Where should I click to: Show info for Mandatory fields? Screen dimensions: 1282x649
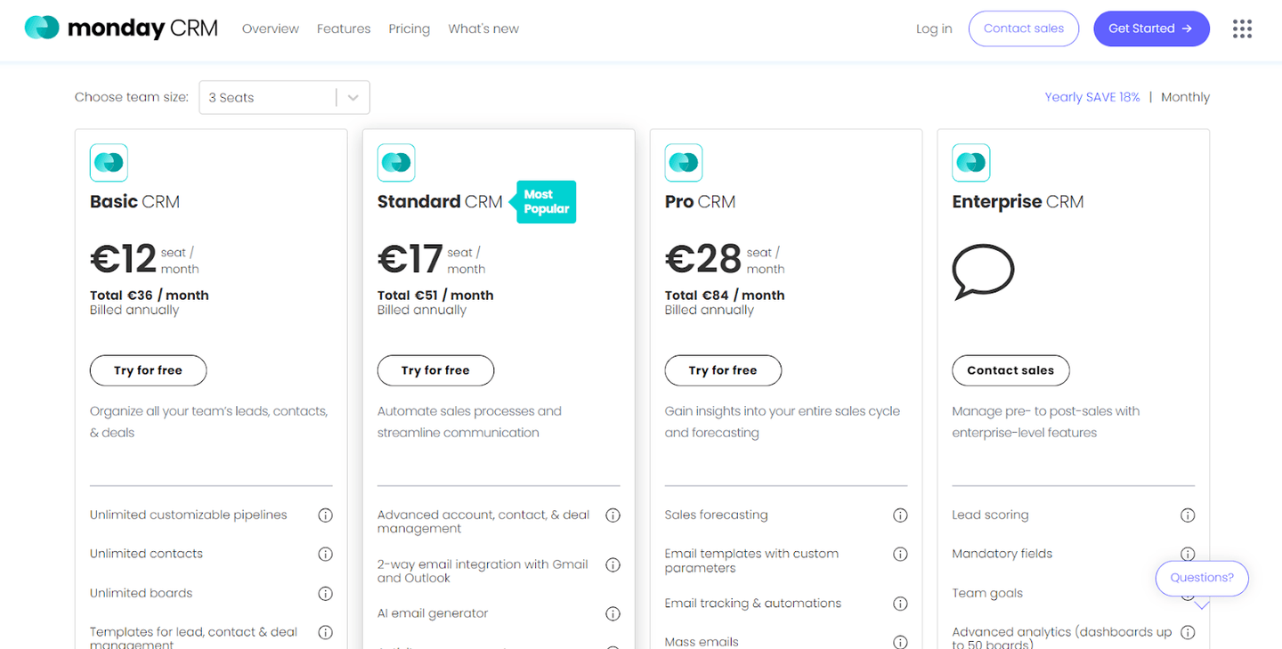click(1188, 554)
